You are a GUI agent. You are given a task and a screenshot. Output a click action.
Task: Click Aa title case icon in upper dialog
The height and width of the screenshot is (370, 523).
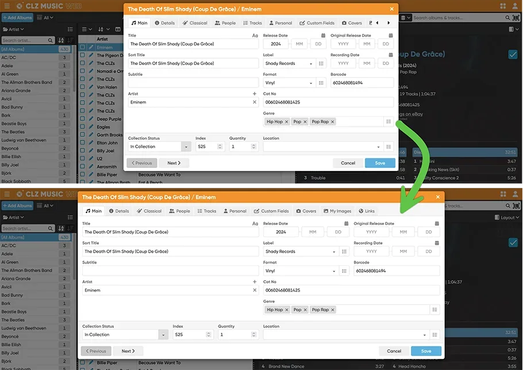point(255,36)
